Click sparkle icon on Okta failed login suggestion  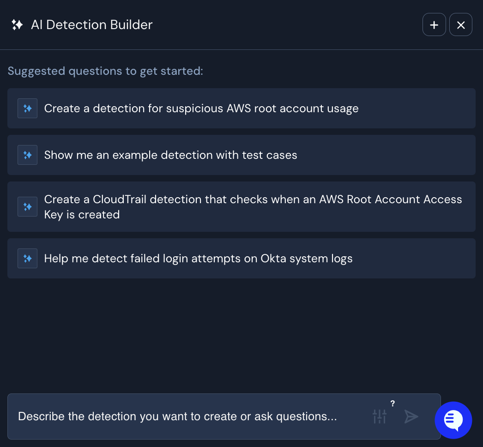pos(27,259)
